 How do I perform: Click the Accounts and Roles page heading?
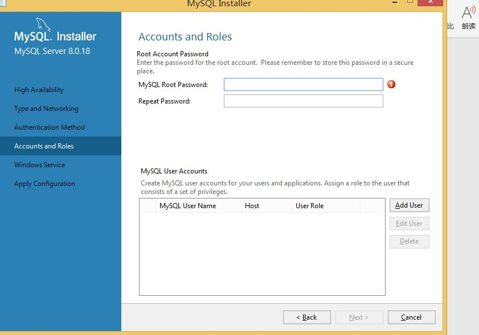185,36
